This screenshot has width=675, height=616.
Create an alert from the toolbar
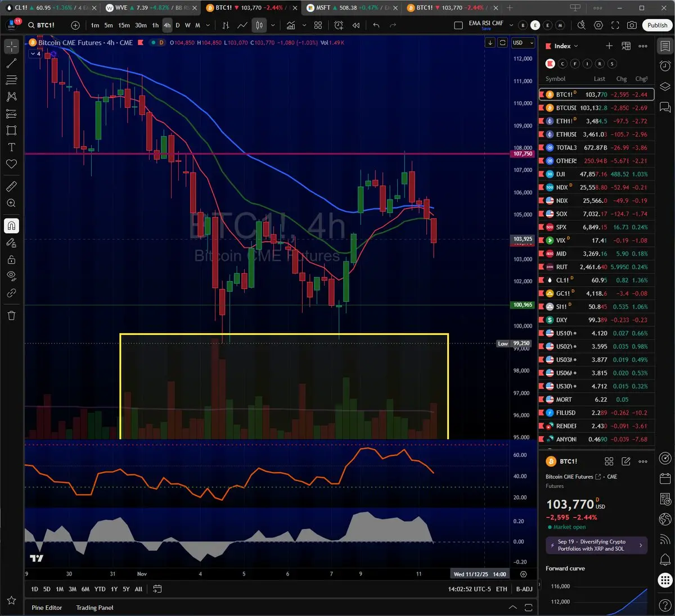point(339,25)
